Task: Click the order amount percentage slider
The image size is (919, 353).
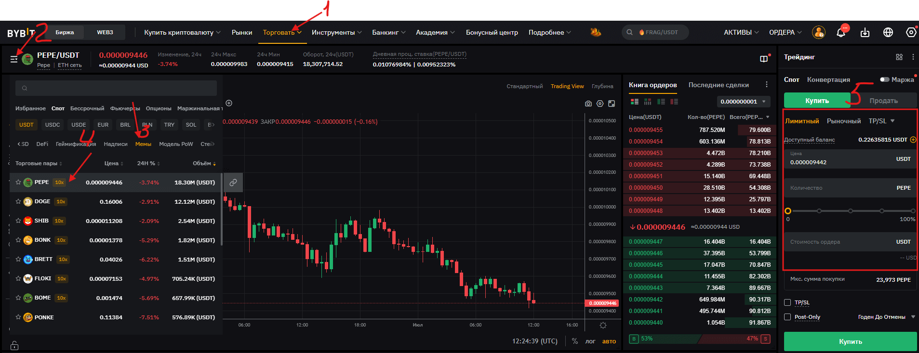Action: click(851, 211)
